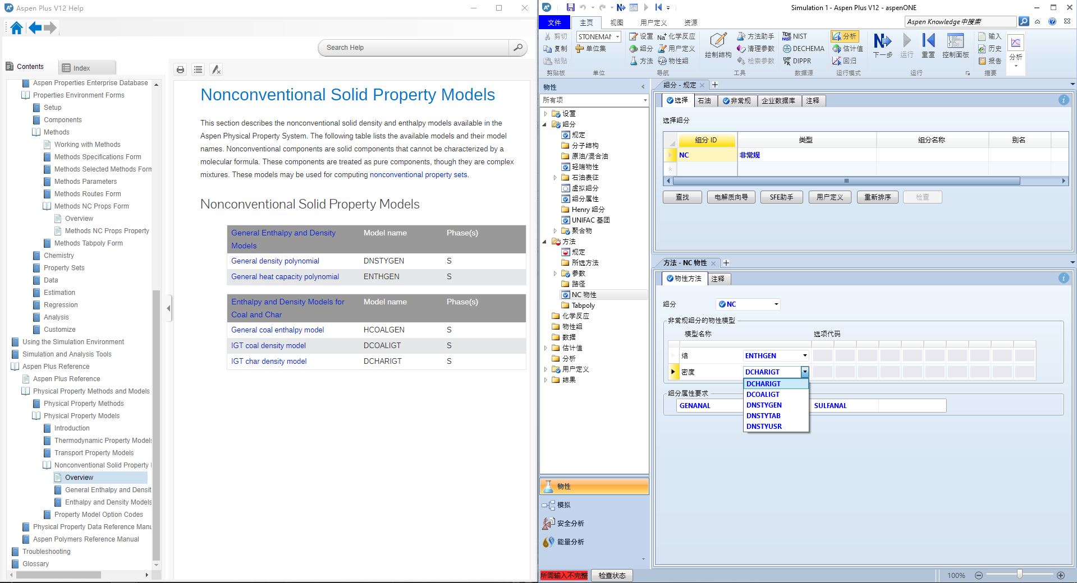The width and height of the screenshot is (1077, 583).
Task: Open the 文件 file menu
Action: [554, 22]
